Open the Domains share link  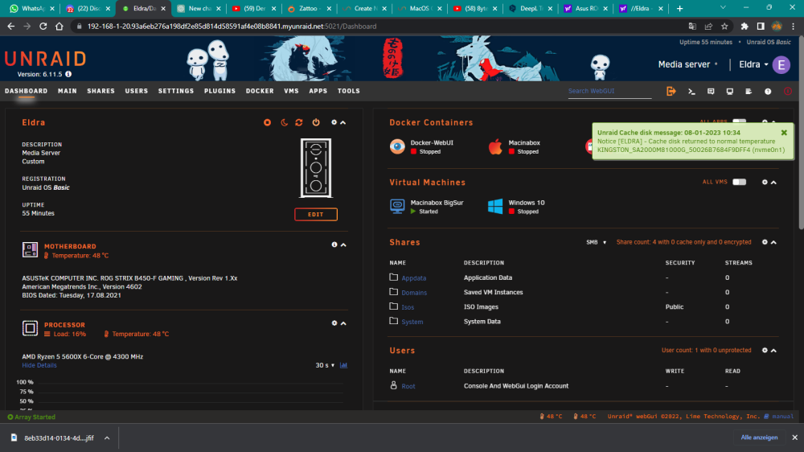click(414, 293)
